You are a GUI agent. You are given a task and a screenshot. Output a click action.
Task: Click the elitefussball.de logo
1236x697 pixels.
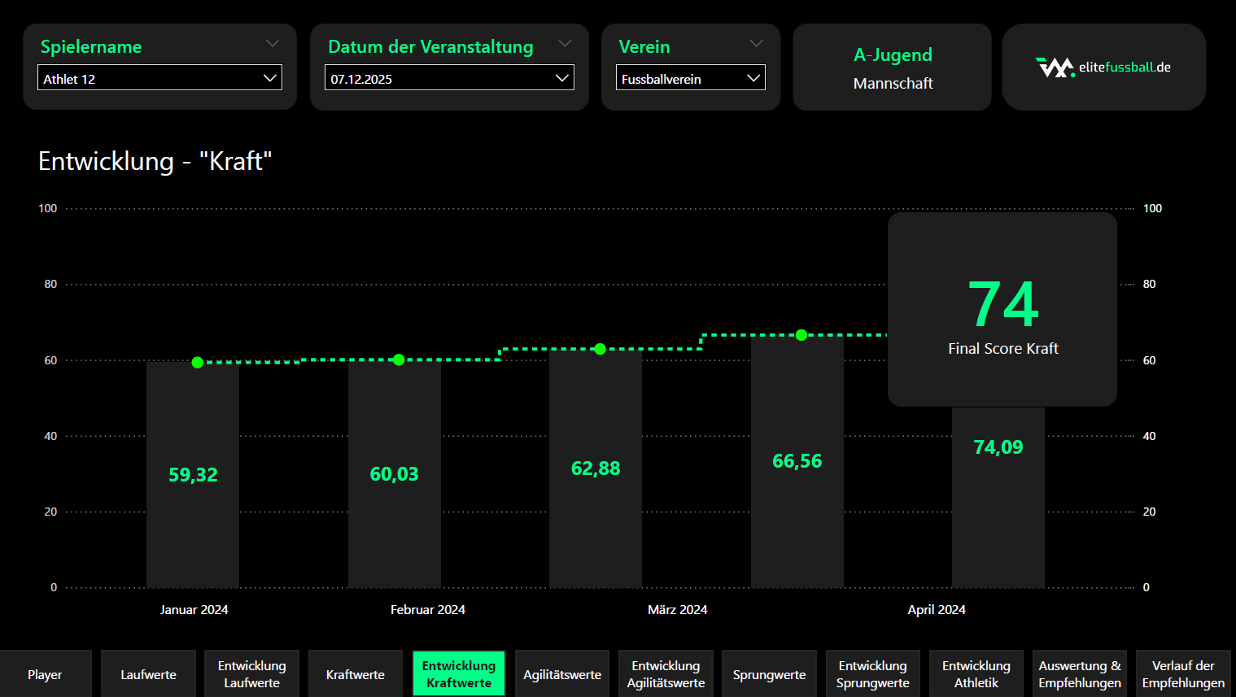1103,67
